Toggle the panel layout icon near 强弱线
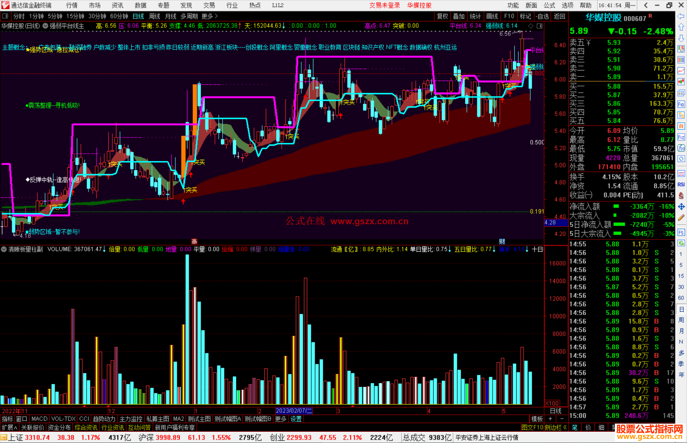The image size is (687, 443). (539, 26)
